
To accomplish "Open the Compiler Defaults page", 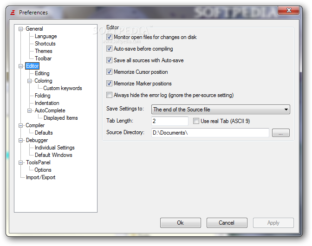I will pyautogui.click(x=44, y=133).
